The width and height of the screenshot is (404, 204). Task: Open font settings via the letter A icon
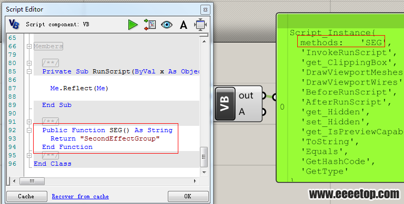click(x=184, y=25)
